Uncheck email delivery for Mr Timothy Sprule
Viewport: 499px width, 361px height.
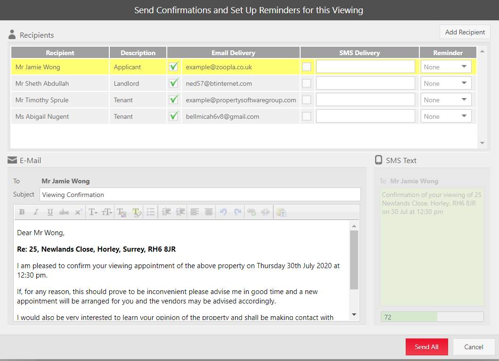pyautogui.click(x=174, y=100)
